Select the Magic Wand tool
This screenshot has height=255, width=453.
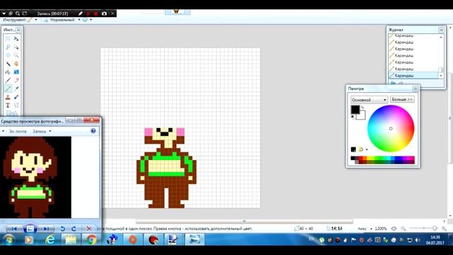(8, 64)
